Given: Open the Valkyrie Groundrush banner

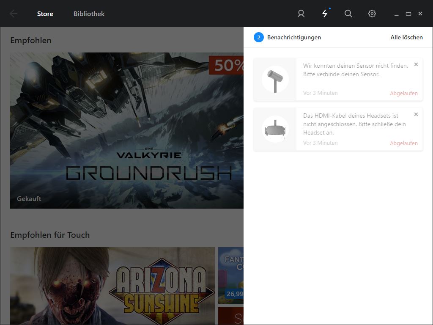Looking at the screenshot, I should [x=127, y=130].
